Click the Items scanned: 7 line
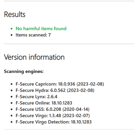Viewport: 134px width, 130px height. pos(33,35)
